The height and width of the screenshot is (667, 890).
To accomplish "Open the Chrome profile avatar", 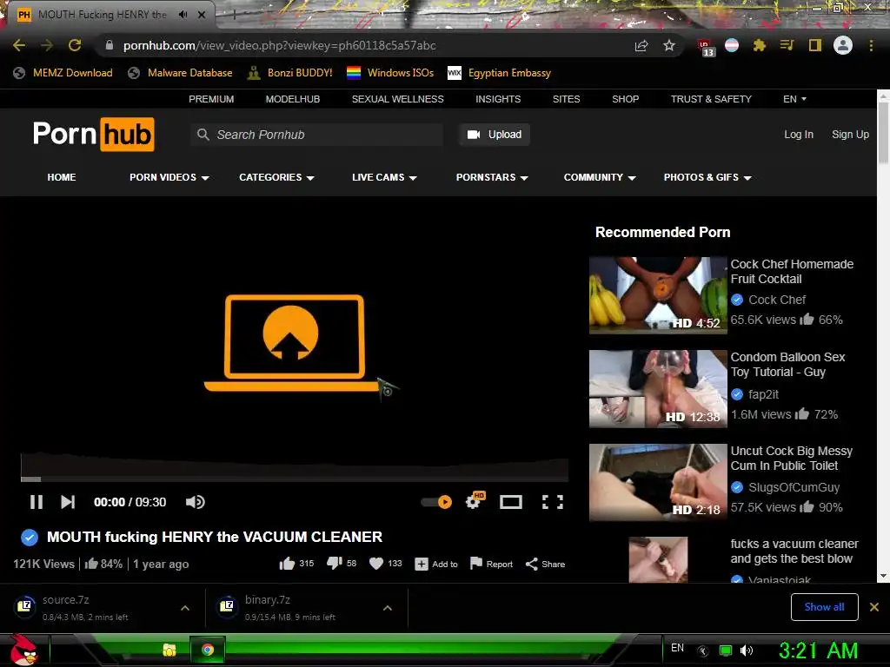I will (843, 45).
